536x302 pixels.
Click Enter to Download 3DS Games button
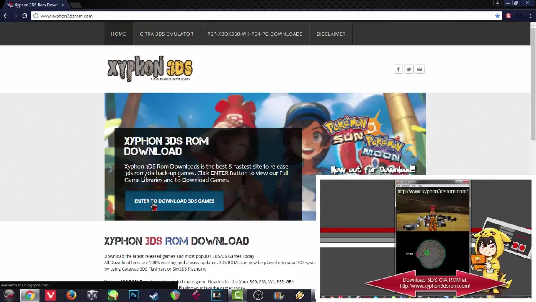174,201
